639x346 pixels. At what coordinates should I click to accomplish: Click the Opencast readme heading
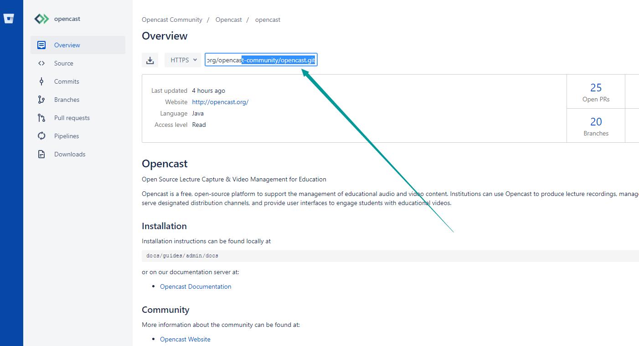pyautogui.click(x=165, y=164)
